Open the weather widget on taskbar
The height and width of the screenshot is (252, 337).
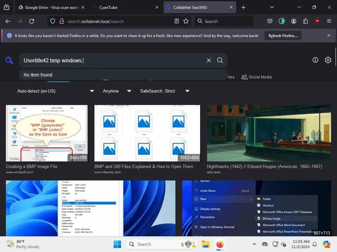tap(23, 244)
